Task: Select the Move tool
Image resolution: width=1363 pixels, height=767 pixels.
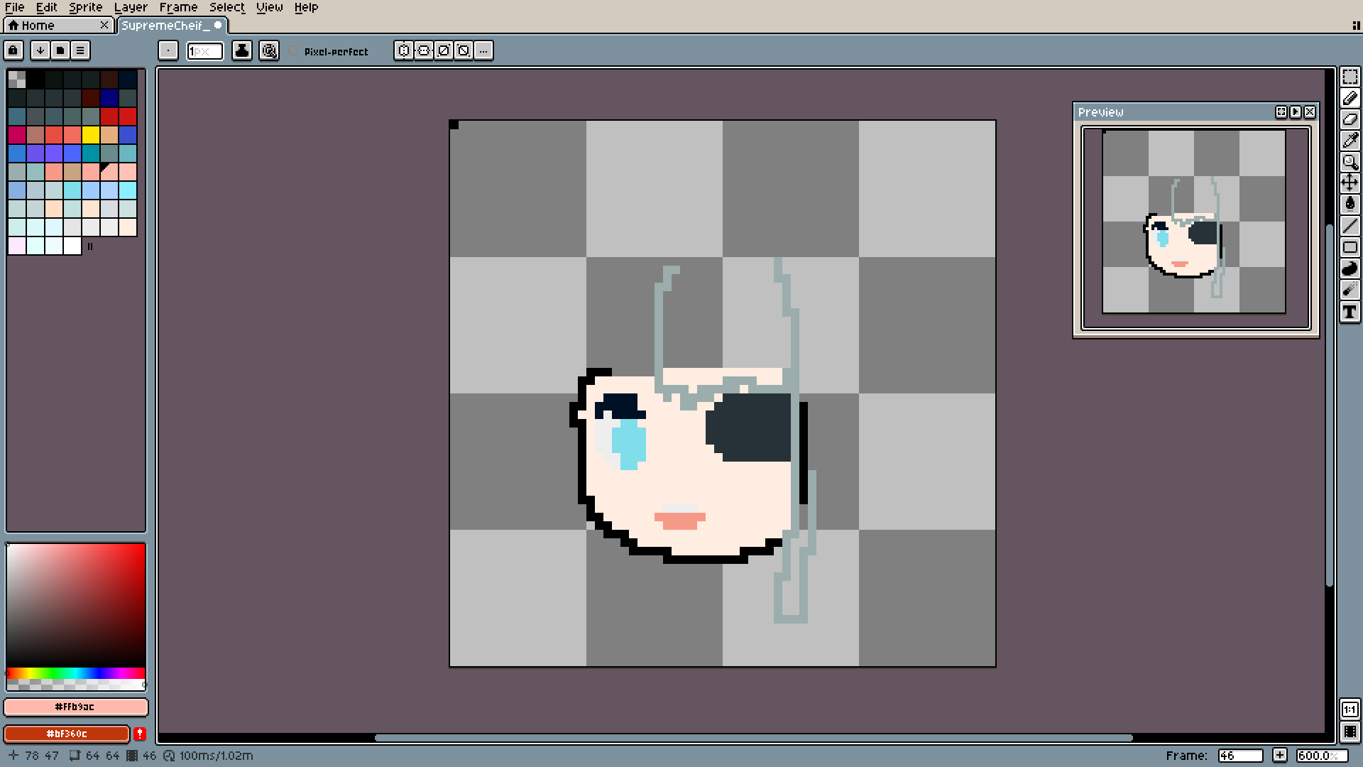Action: [x=1350, y=183]
